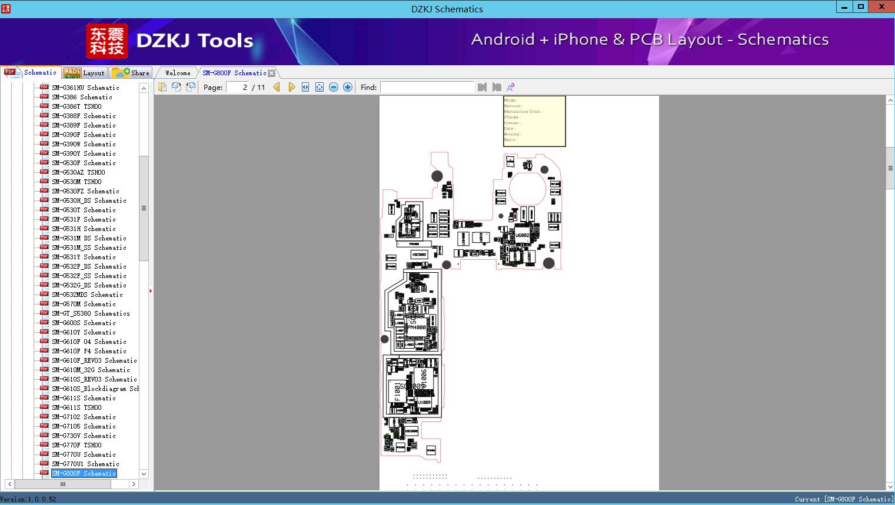Click the PDF icon beside SM-G600S Schematic
The width and height of the screenshot is (895, 505).
(44, 323)
